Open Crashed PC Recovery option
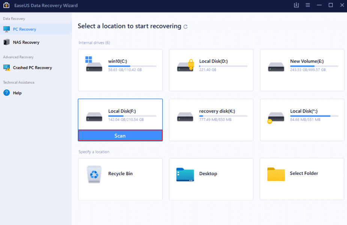Screen dimensions: 347x225 [36, 67]
